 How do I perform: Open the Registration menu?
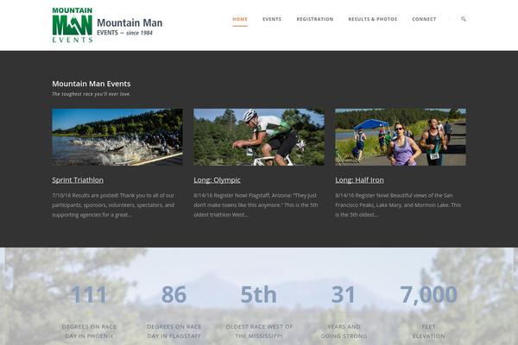pyautogui.click(x=315, y=19)
